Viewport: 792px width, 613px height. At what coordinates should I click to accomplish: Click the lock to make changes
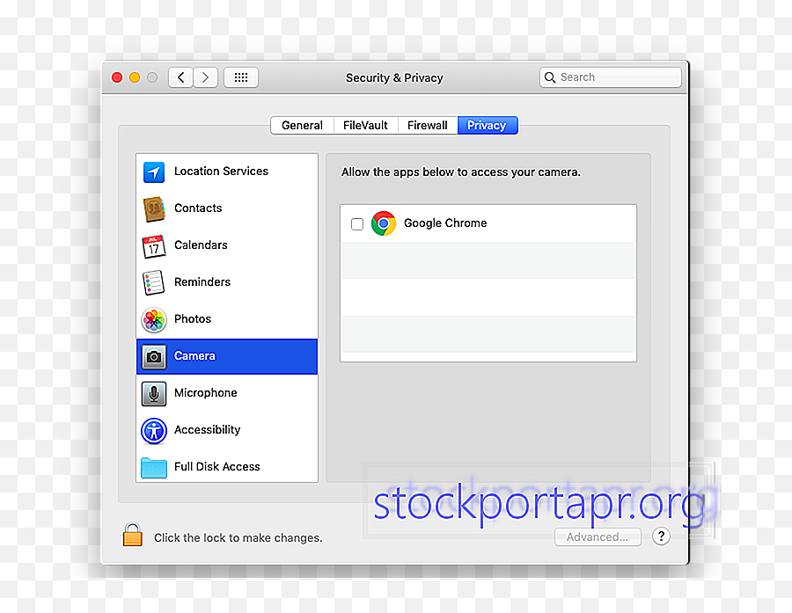[x=132, y=534]
